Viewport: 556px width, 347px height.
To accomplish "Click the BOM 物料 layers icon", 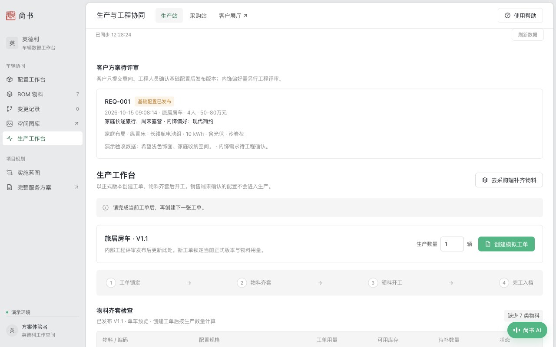I will (x=10, y=94).
